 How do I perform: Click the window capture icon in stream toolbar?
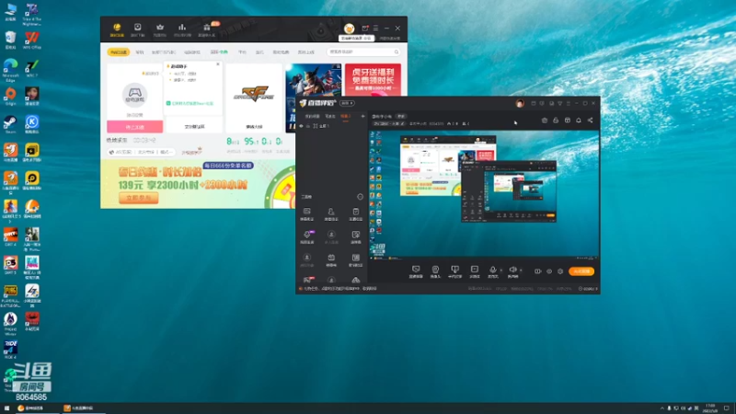454,270
